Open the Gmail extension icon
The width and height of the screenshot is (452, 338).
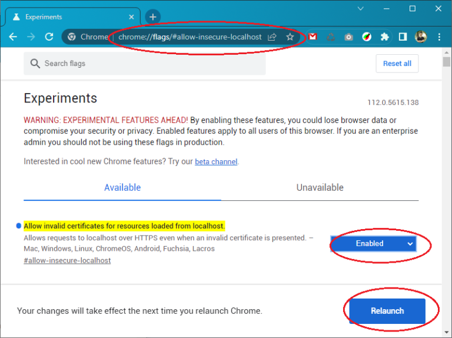click(x=313, y=37)
